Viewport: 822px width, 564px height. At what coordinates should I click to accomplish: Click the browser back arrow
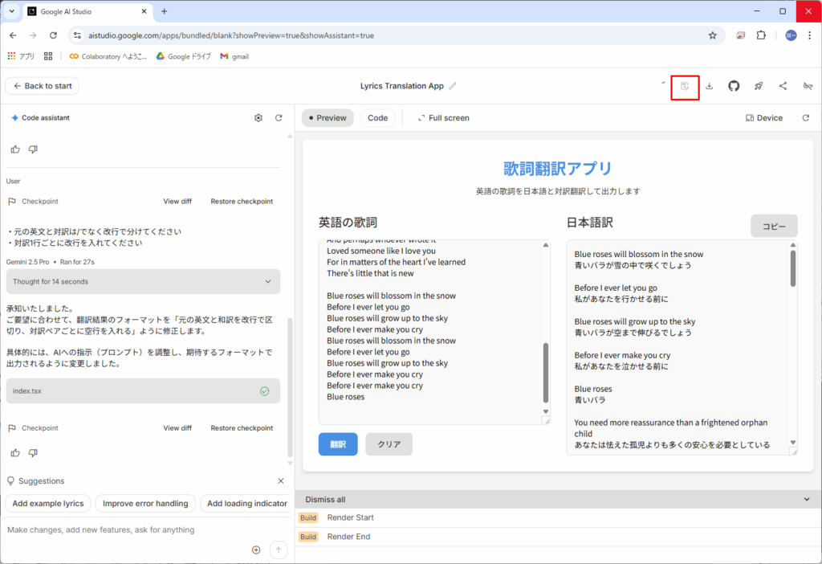pos(13,35)
